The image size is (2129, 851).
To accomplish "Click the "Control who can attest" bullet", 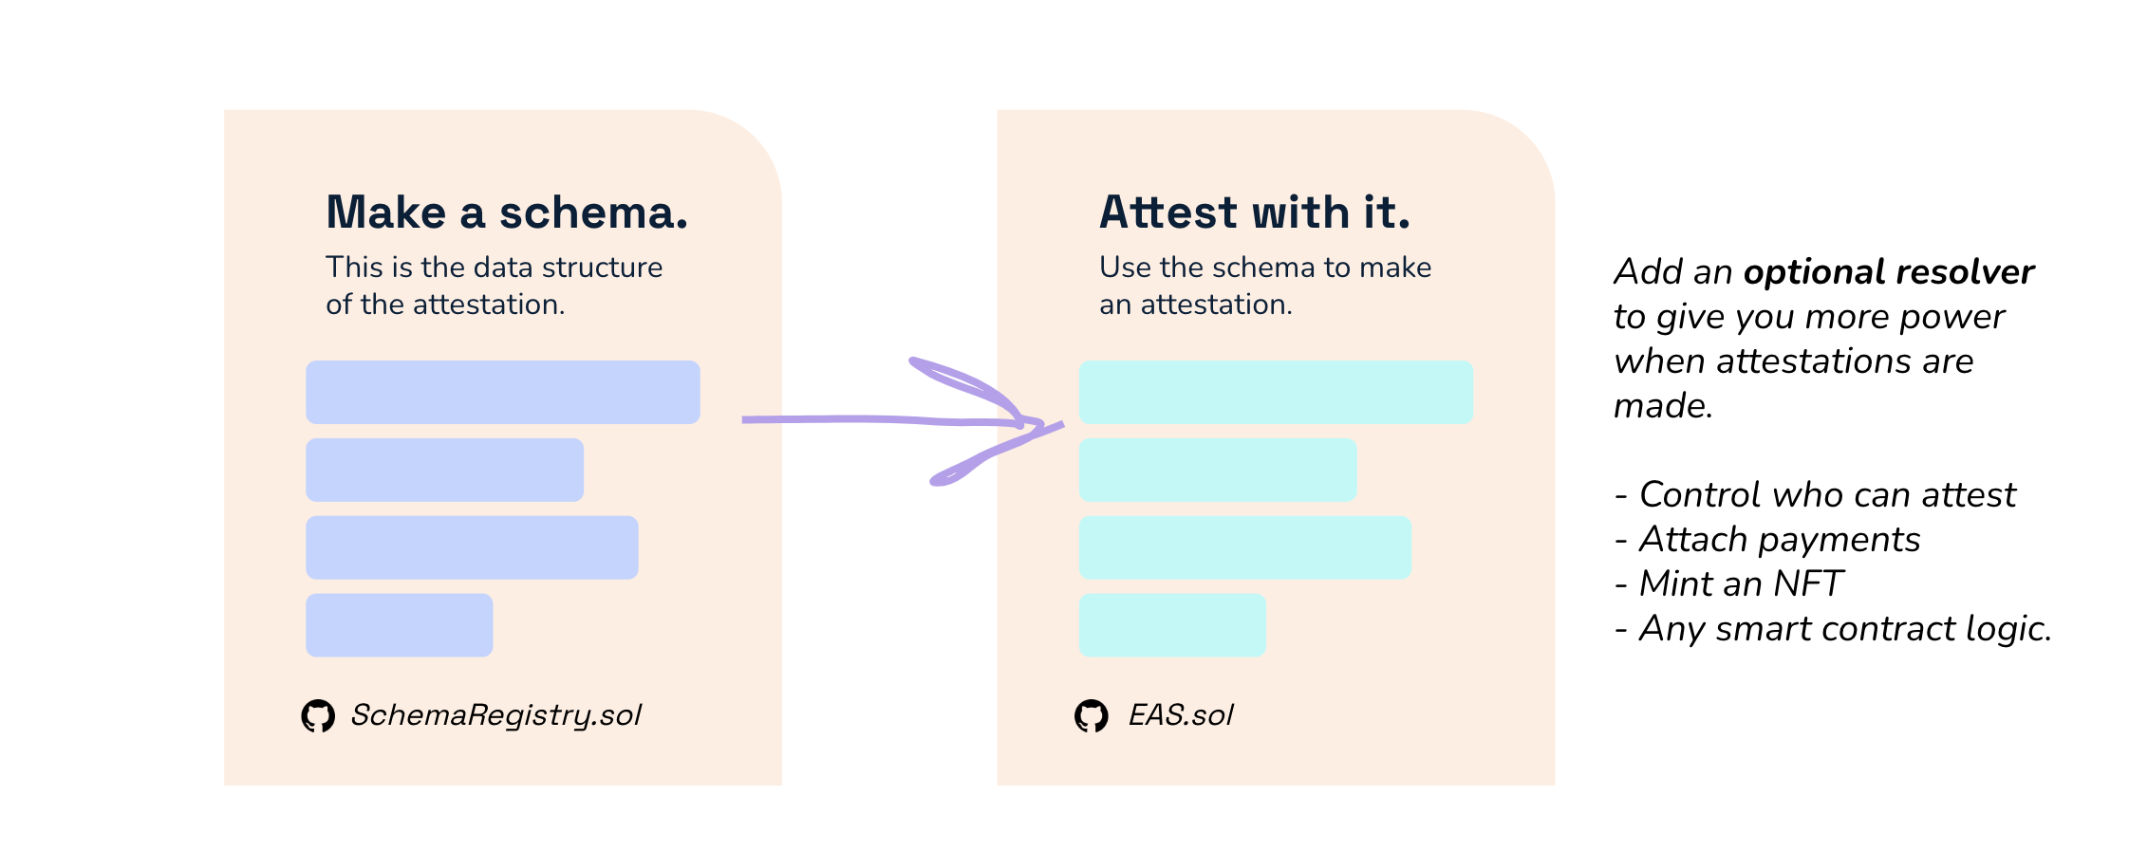I will [1826, 495].
